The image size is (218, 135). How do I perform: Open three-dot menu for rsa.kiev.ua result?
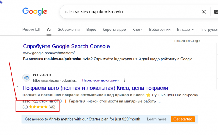[x=125, y=80]
